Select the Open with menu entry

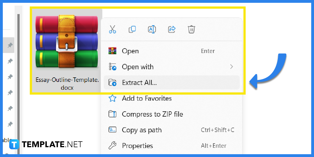[x=138, y=67]
